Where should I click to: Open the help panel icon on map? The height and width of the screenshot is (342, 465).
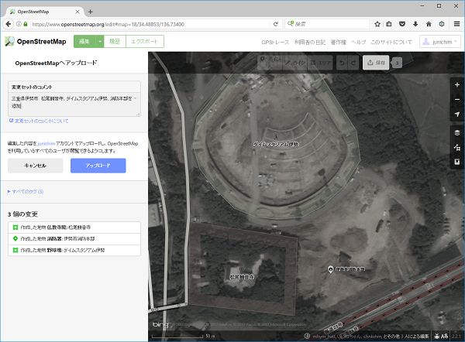(457, 162)
